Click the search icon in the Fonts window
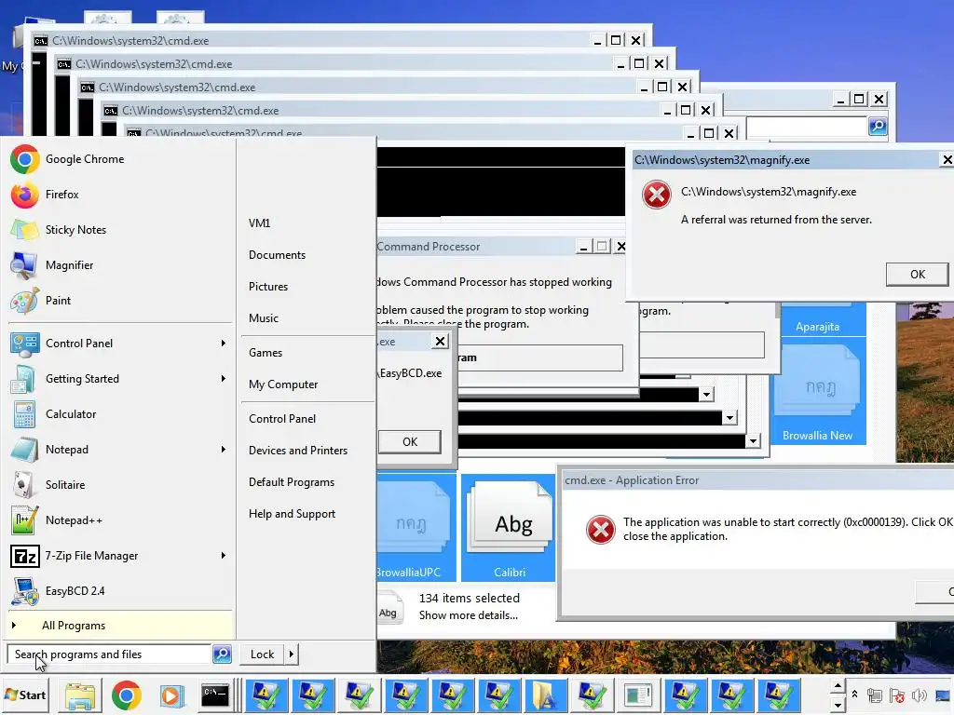This screenshot has height=715, width=954. click(x=878, y=127)
